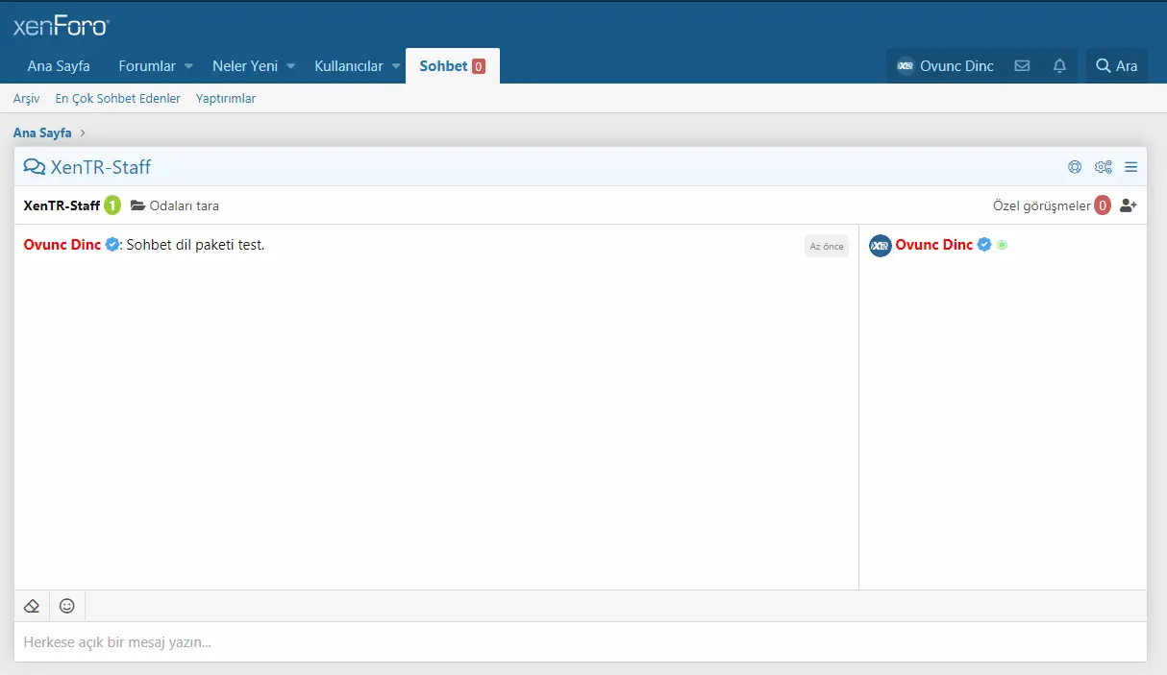Click Odaları tara to browse rooms
This screenshot has height=675, width=1167.
coord(175,205)
